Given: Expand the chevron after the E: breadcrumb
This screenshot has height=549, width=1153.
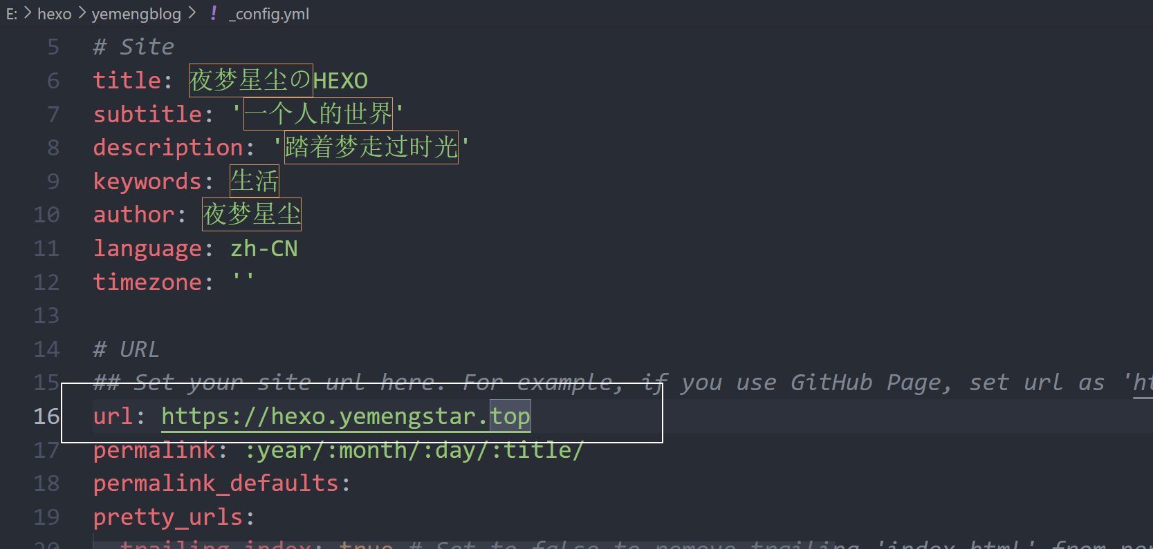Looking at the screenshot, I should coord(28,13).
